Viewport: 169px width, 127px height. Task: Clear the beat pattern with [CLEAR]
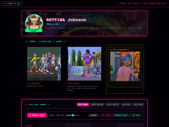(93, 115)
